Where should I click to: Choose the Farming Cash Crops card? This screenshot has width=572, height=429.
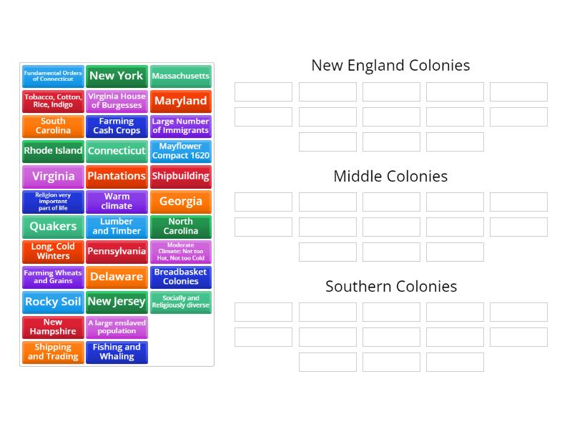(x=117, y=126)
